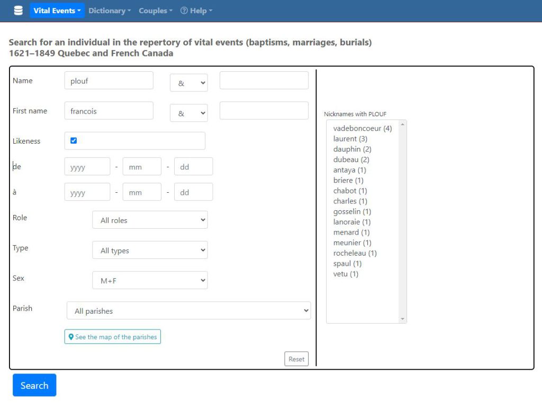This screenshot has width=542, height=403.
Task: Click the map pin icon on the parishes map button
Action: pos(71,337)
